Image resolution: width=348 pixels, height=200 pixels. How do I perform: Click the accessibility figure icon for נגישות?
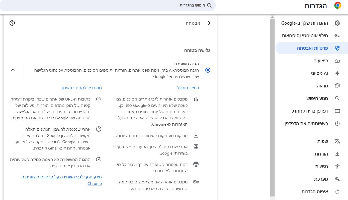click(337, 166)
